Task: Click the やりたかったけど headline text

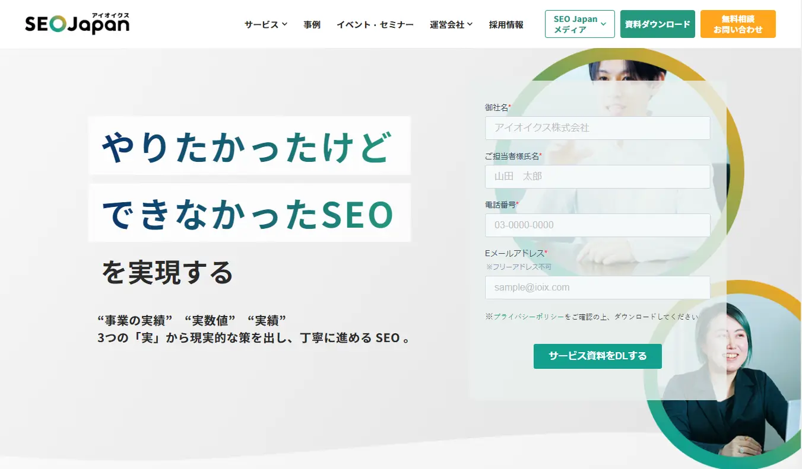Action: (x=247, y=146)
